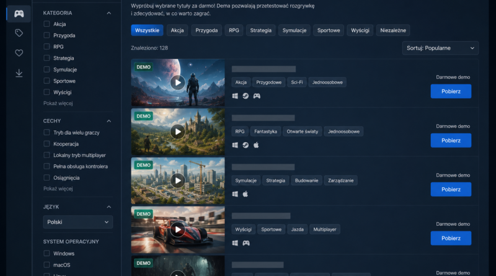
Task: Check the macOS operating system checkbox
Action: 46,265
